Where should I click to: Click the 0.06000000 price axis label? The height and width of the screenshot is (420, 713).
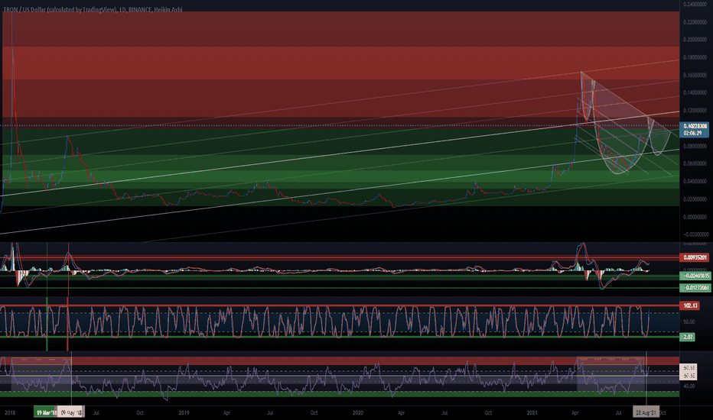695,163
